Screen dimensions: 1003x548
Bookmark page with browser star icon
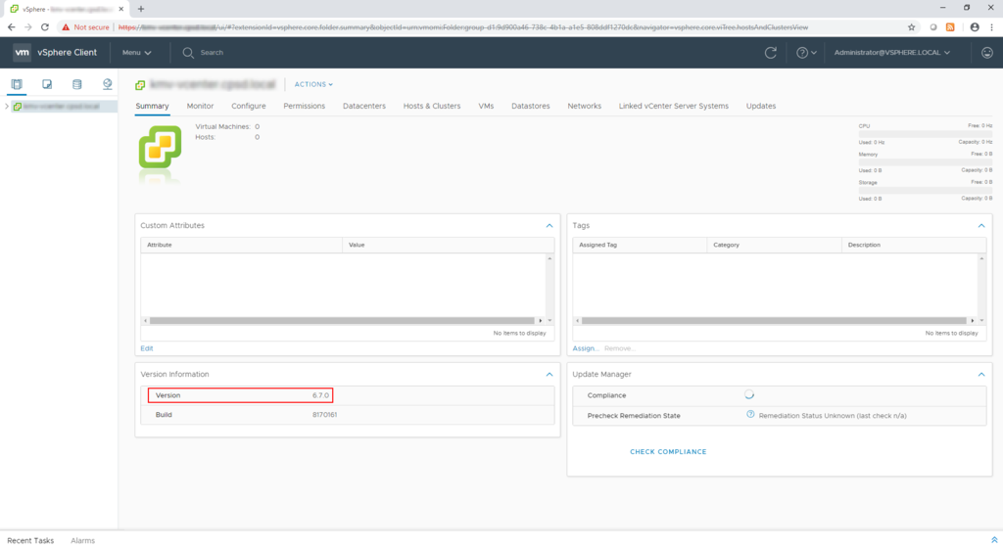pos(912,26)
